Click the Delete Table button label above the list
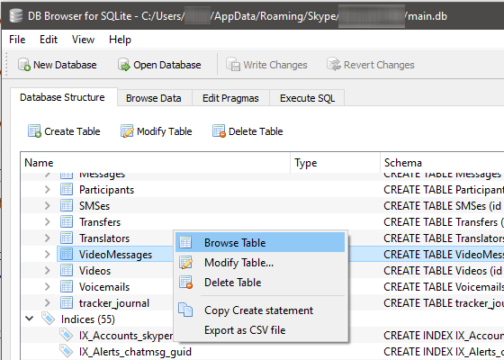The height and width of the screenshot is (360, 504). click(x=256, y=131)
